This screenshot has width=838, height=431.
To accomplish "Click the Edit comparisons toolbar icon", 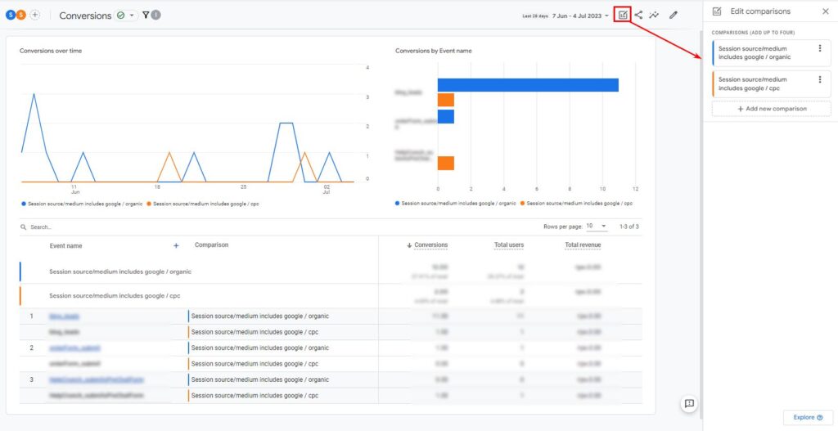I will (623, 15).
